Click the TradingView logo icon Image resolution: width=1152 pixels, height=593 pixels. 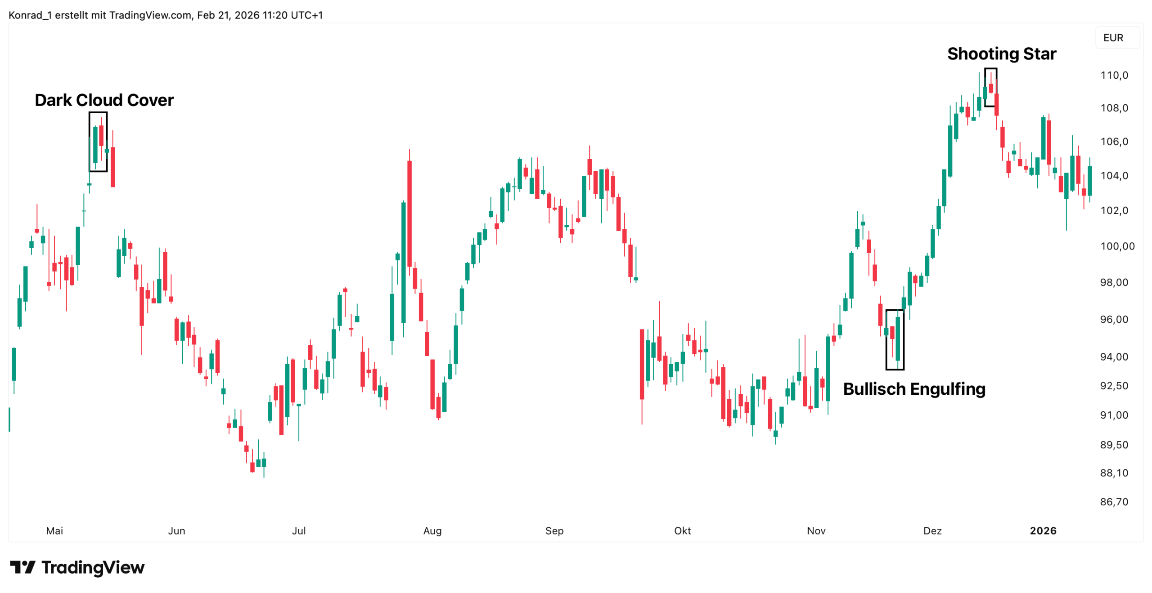22,567
